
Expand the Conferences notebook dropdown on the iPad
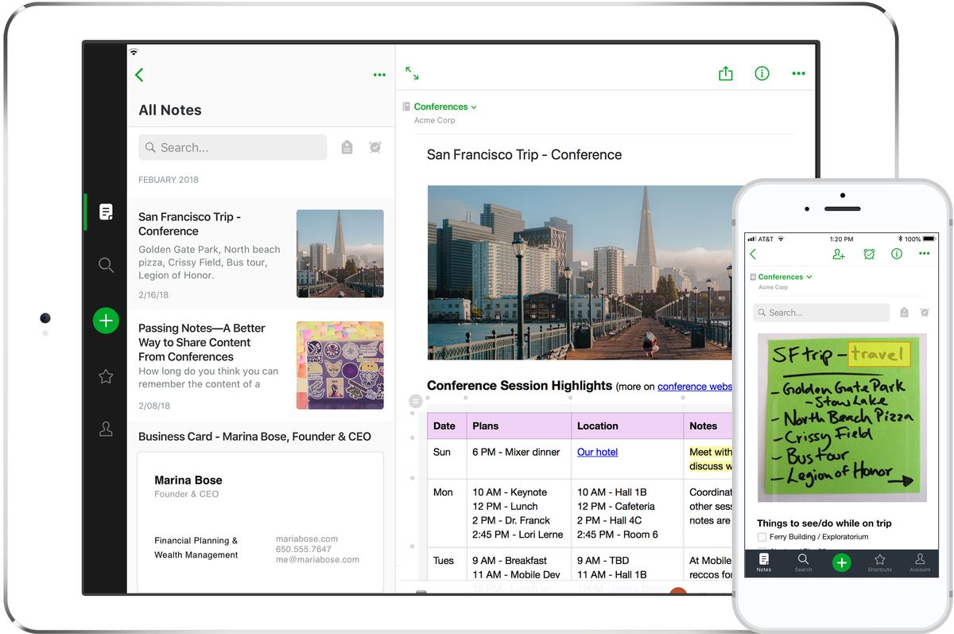[474, 107]
